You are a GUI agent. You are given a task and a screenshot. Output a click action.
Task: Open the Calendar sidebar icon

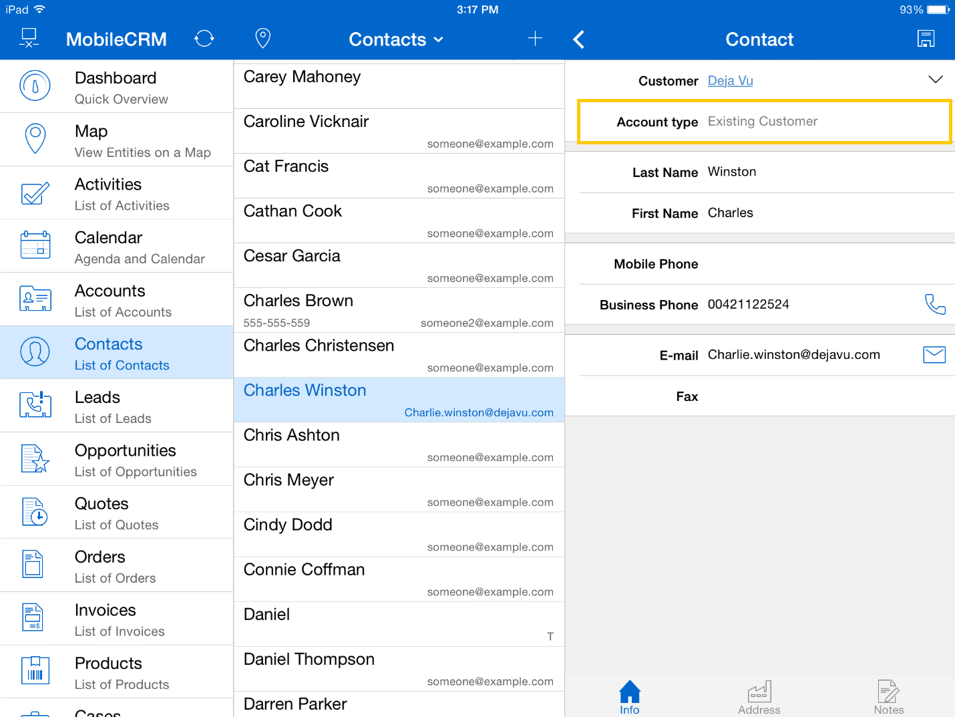35,245
